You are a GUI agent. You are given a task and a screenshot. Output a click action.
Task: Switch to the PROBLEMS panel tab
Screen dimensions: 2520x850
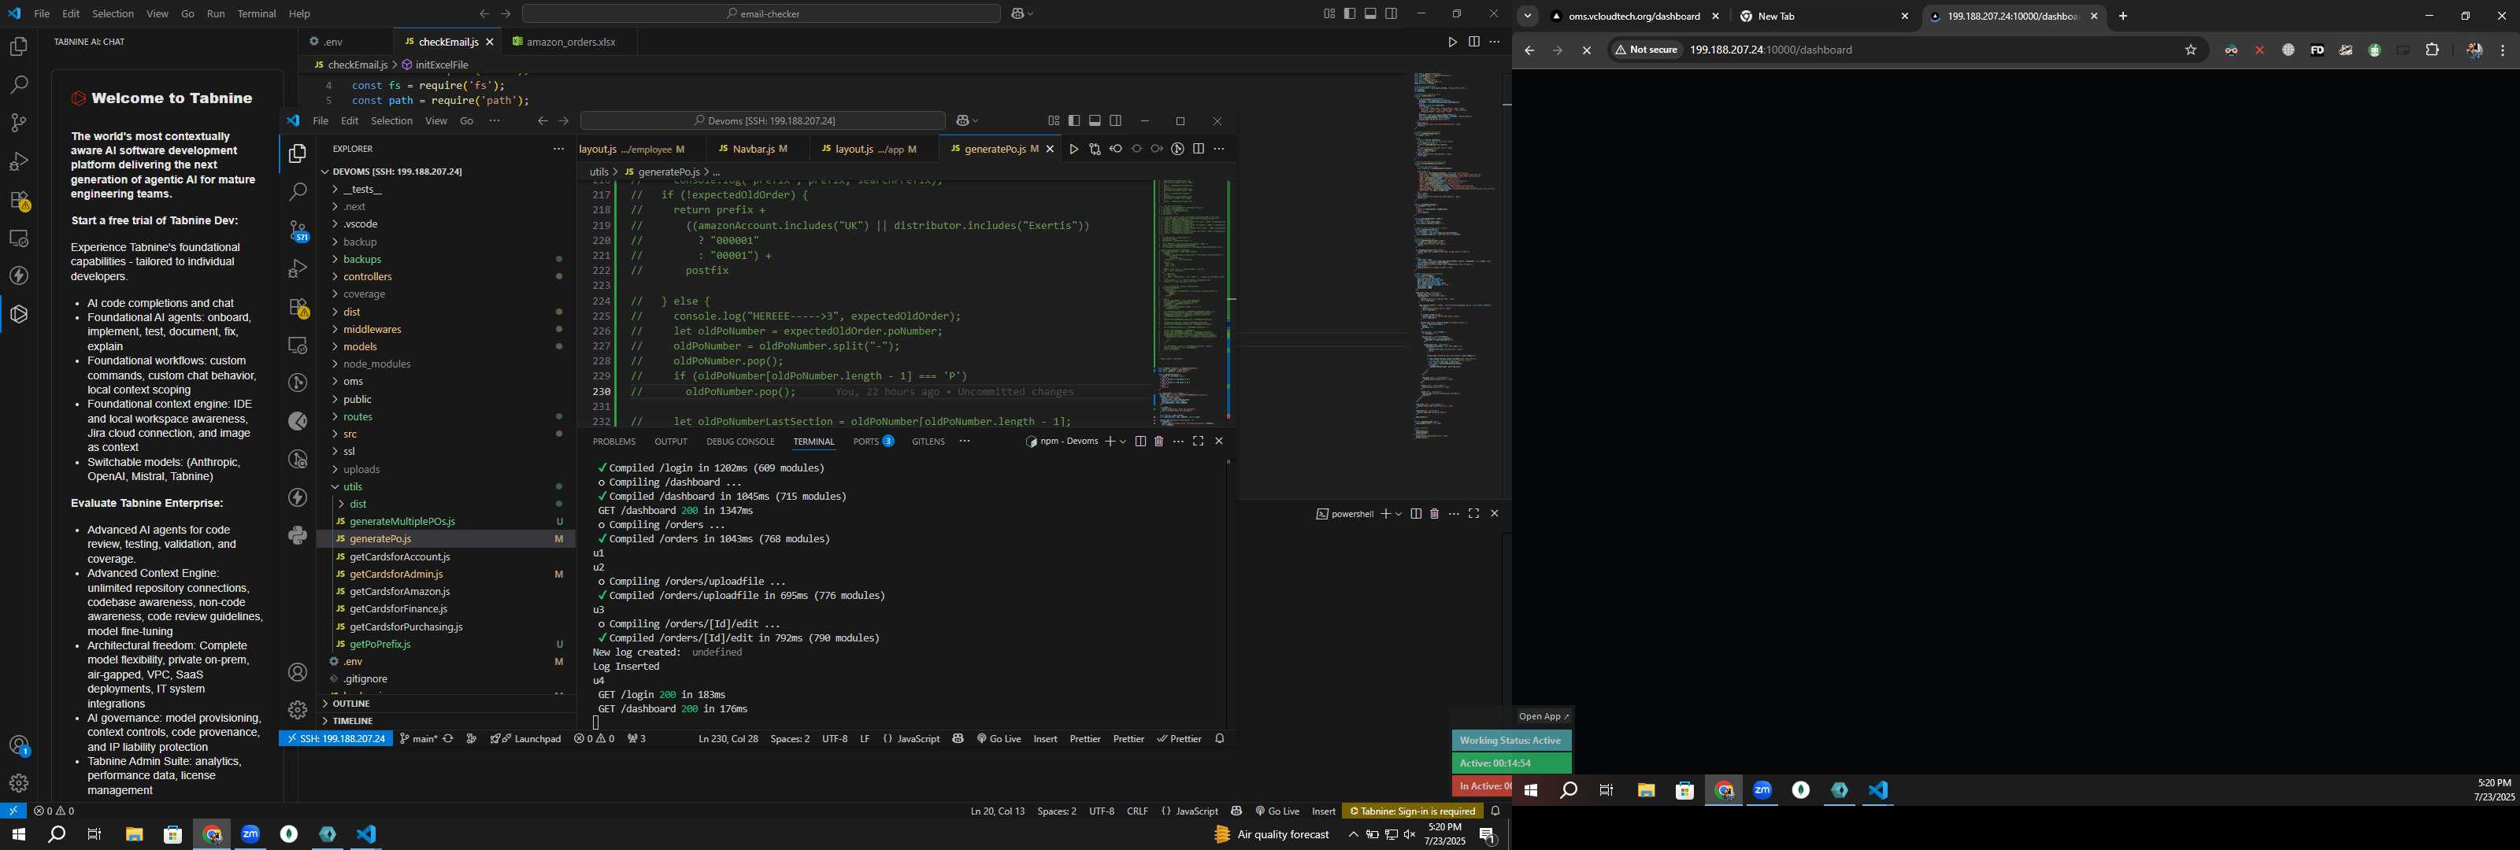click(x=613, y=442)
